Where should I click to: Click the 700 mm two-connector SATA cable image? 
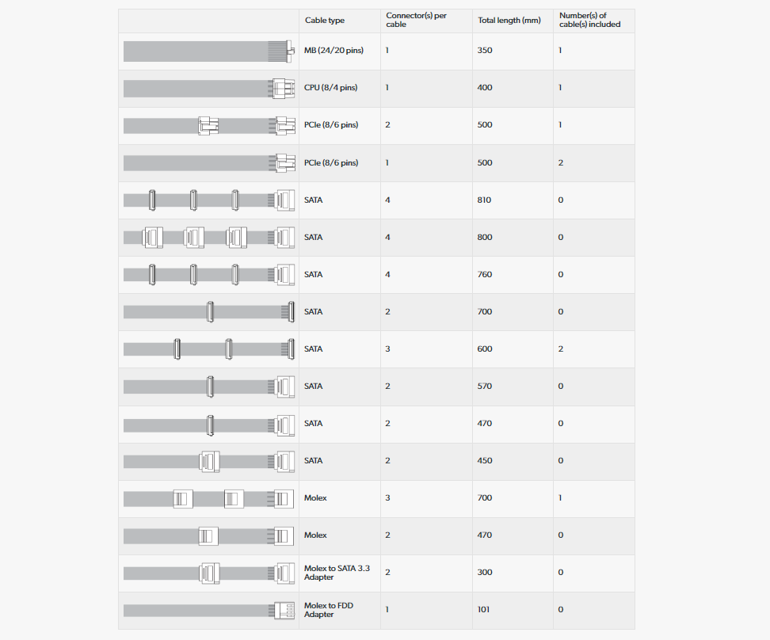tap(209, 312)
